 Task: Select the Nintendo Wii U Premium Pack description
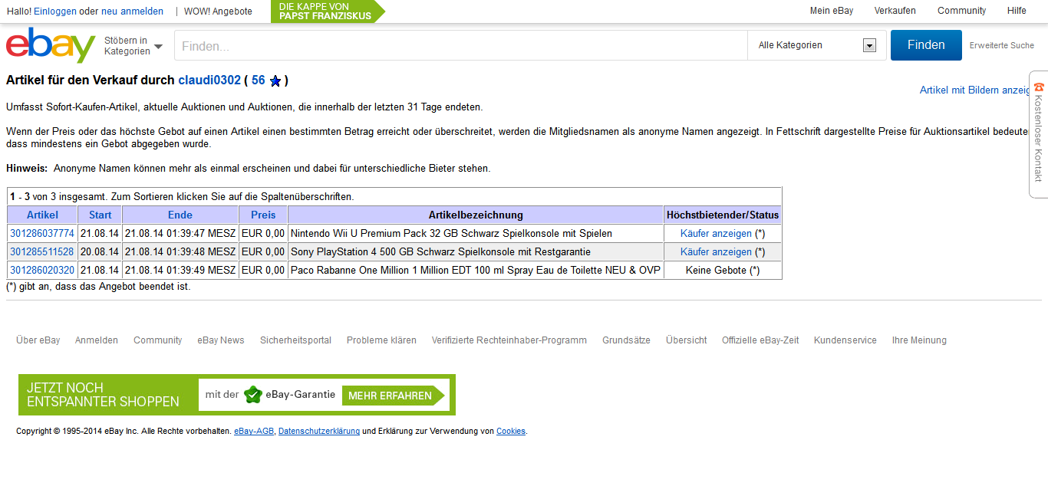tap(451, 233)
